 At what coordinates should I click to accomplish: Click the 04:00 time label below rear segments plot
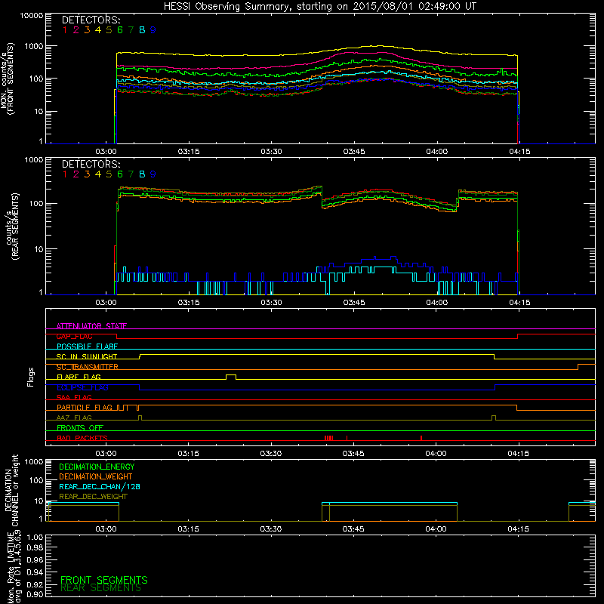tap(437, 303)
